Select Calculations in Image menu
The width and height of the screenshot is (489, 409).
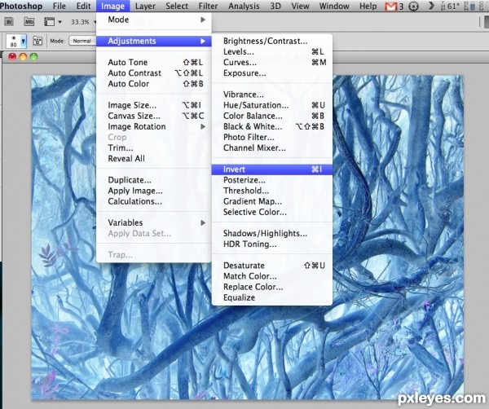click(x=154, y=201)
